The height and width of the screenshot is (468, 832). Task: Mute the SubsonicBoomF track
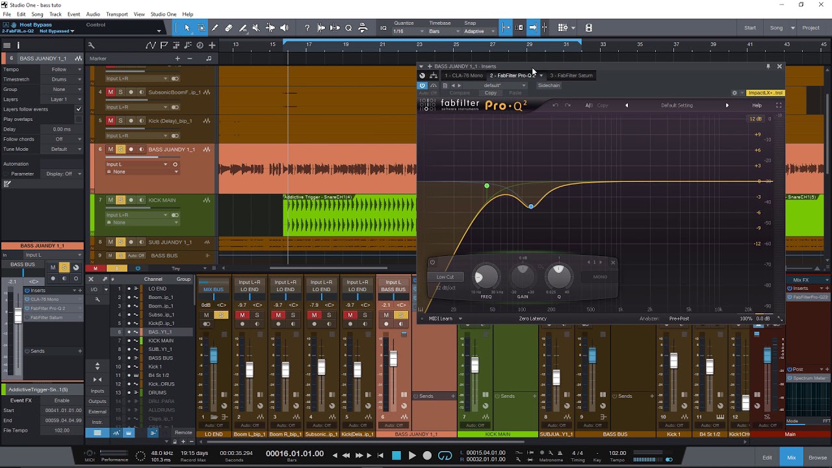tap(110, 92)
